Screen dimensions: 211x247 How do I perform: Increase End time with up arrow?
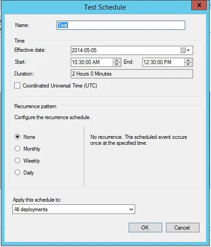click(188, 60)
